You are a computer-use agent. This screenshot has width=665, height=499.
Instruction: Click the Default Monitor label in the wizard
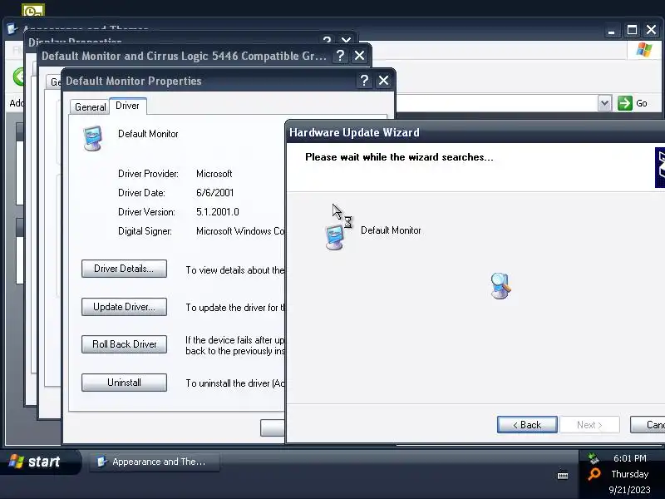point(391,230)
